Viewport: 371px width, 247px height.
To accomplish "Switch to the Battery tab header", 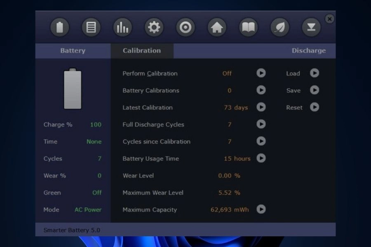I will pos(73,51).
